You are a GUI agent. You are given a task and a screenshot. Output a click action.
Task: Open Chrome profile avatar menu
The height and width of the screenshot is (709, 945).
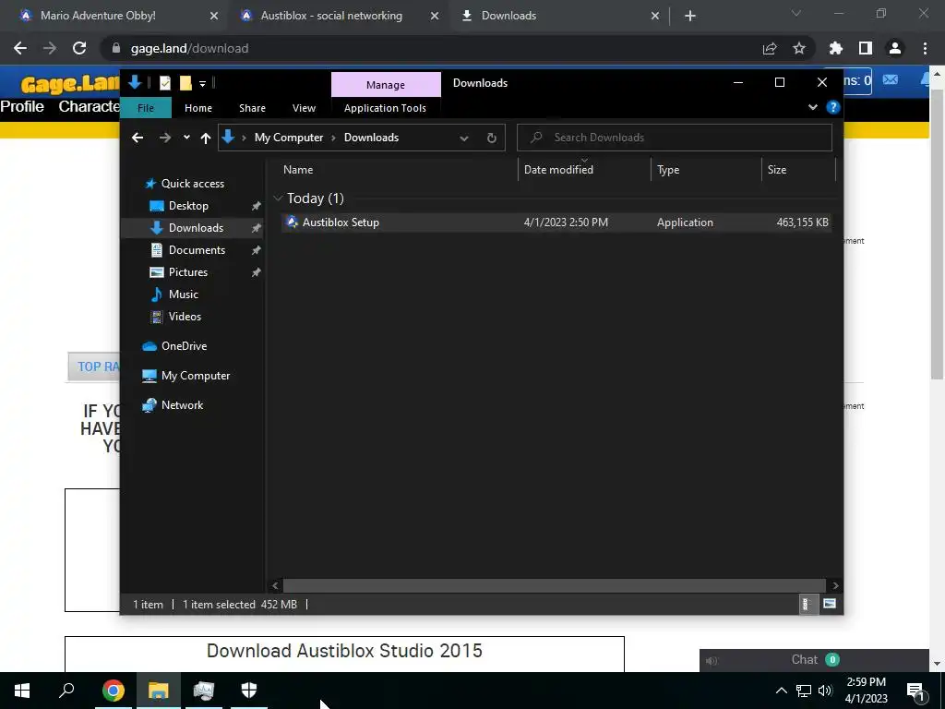point(895,48)
